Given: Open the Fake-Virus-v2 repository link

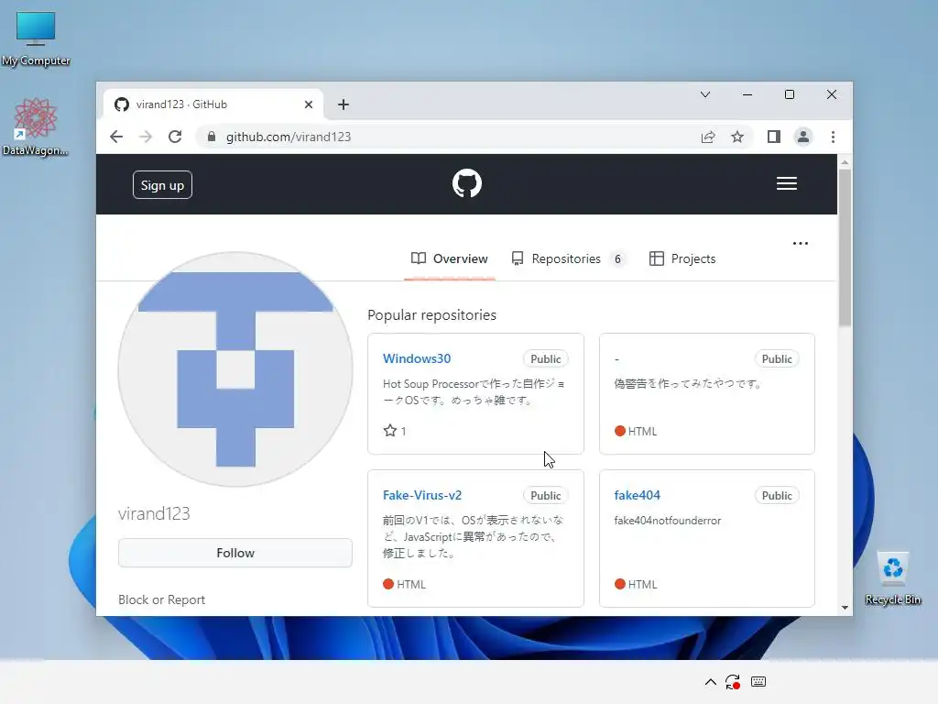Looking at the screenshot, I should (421, 495).
